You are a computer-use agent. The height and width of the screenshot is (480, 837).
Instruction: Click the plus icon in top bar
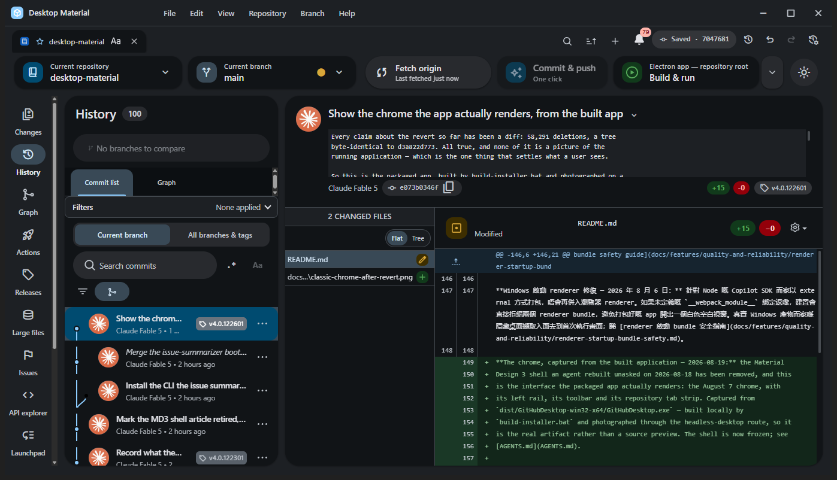click(x=615, y=41)
